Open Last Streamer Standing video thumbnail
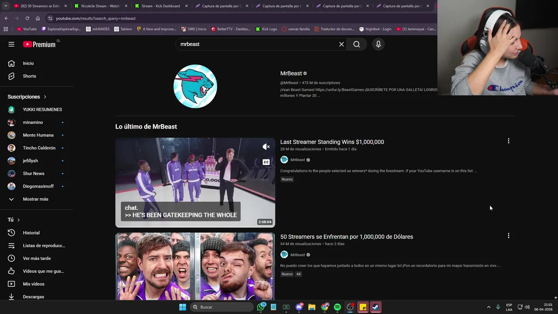The image size is (558, 314). coord(195,183)
